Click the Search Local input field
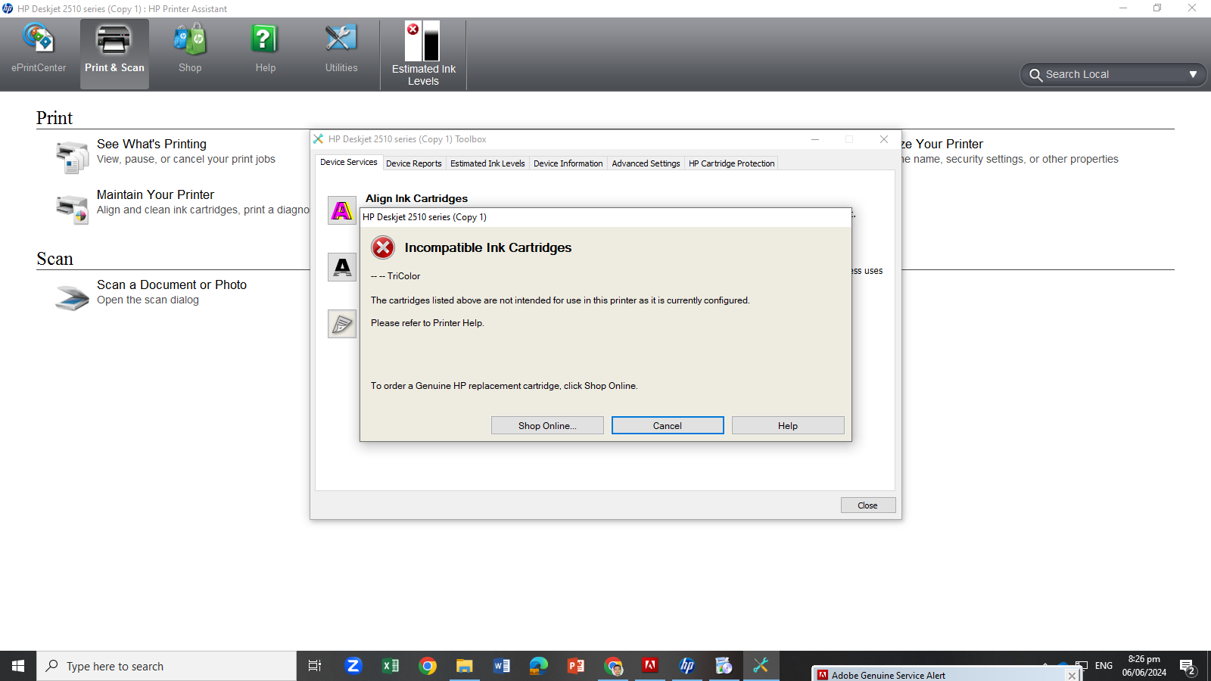 point(1113,75)
